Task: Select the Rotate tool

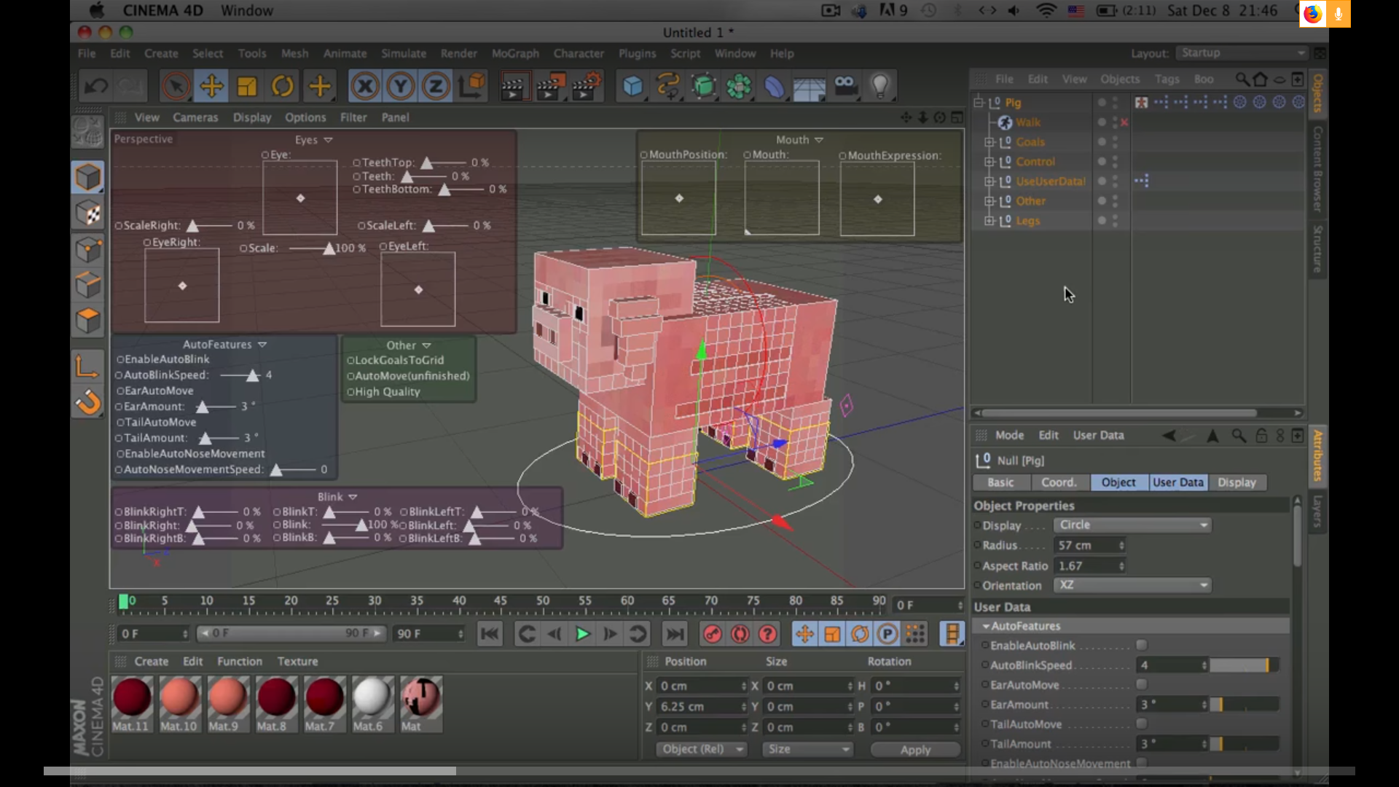Action: tap(283, 87)
